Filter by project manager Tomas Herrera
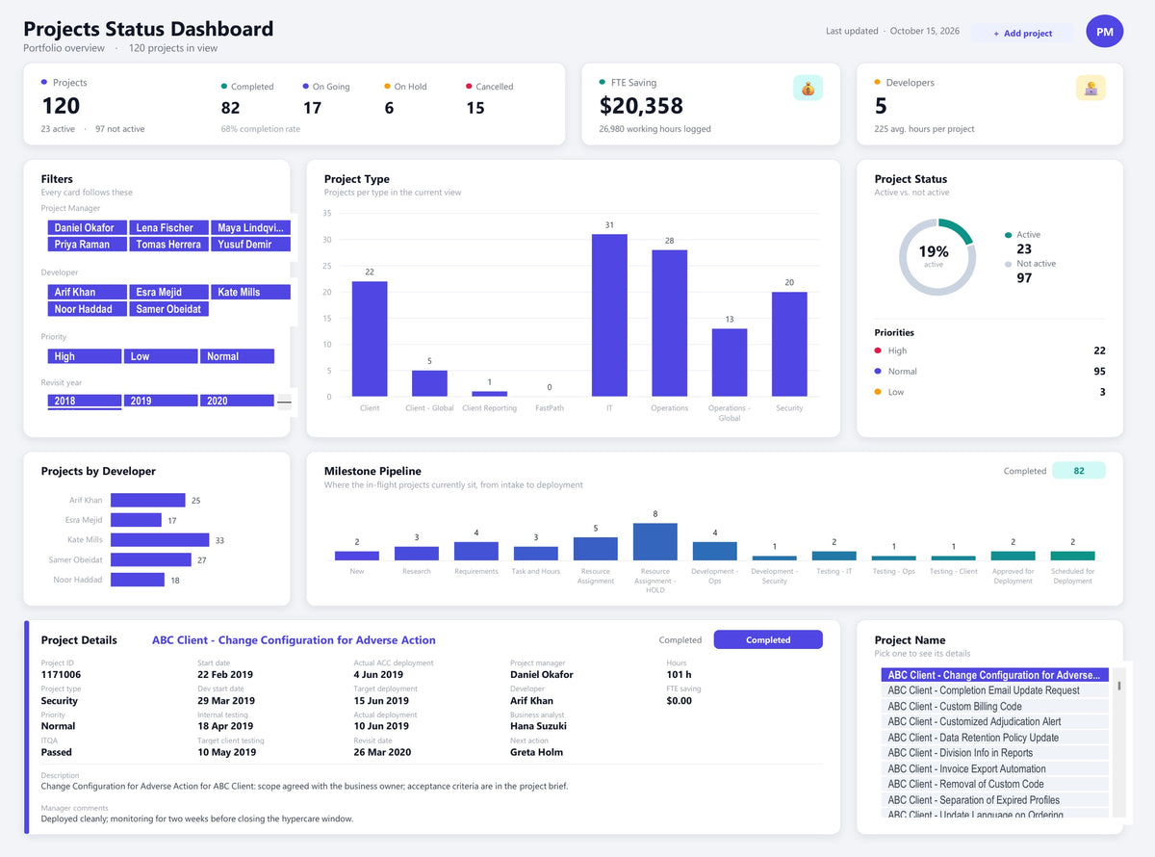 point(167,245)
